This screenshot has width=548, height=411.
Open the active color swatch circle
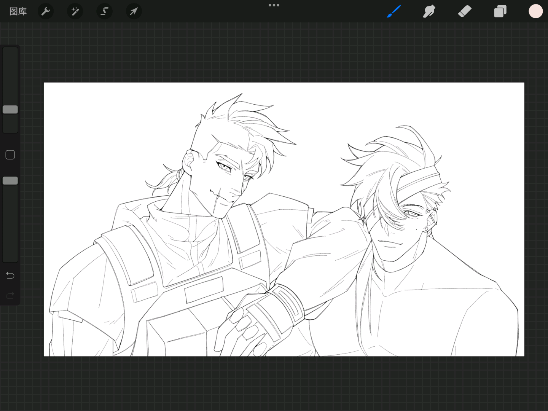(535, 11)
